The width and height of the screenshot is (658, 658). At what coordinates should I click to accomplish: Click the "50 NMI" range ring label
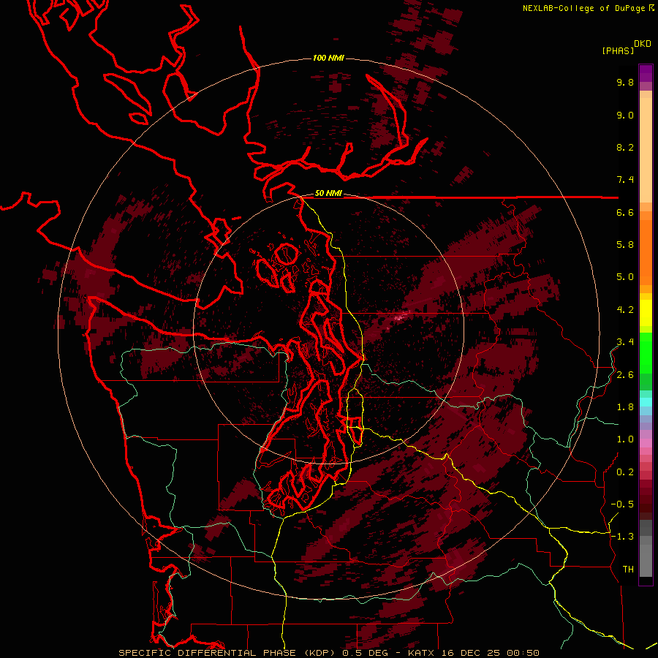coord(328,194)
